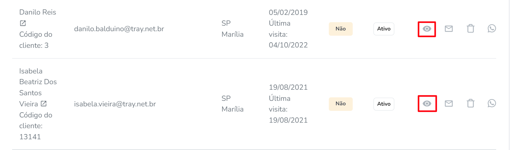The height and width of the screenshot is (150, 510).
Task: Toggle Ativo status for Danilo Reis
Action: coord(384,29)
